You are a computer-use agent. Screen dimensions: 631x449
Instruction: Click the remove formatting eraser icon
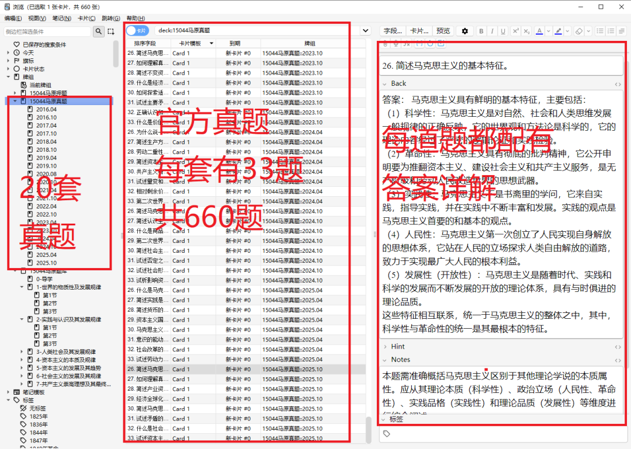(579, 31)
